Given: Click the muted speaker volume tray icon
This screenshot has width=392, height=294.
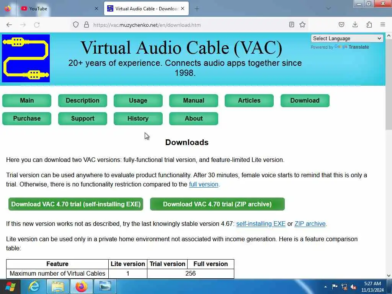Looking at the screenshot, I should tap(353, 287).
